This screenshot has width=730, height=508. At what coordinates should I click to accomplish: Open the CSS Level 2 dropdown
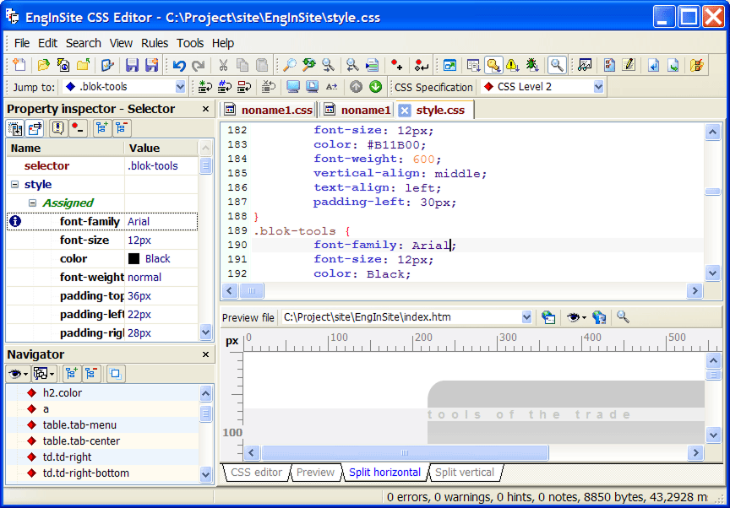tap(599, 87)
